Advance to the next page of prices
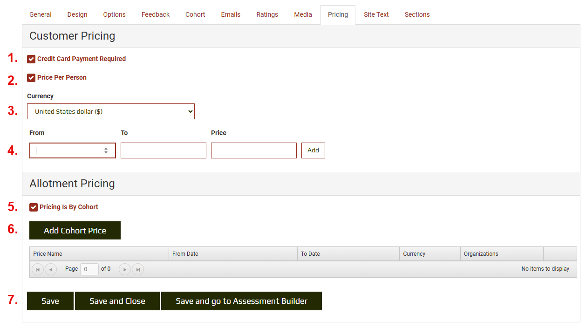The height and width of the screenshot is (328, 586). pos(124,269)
